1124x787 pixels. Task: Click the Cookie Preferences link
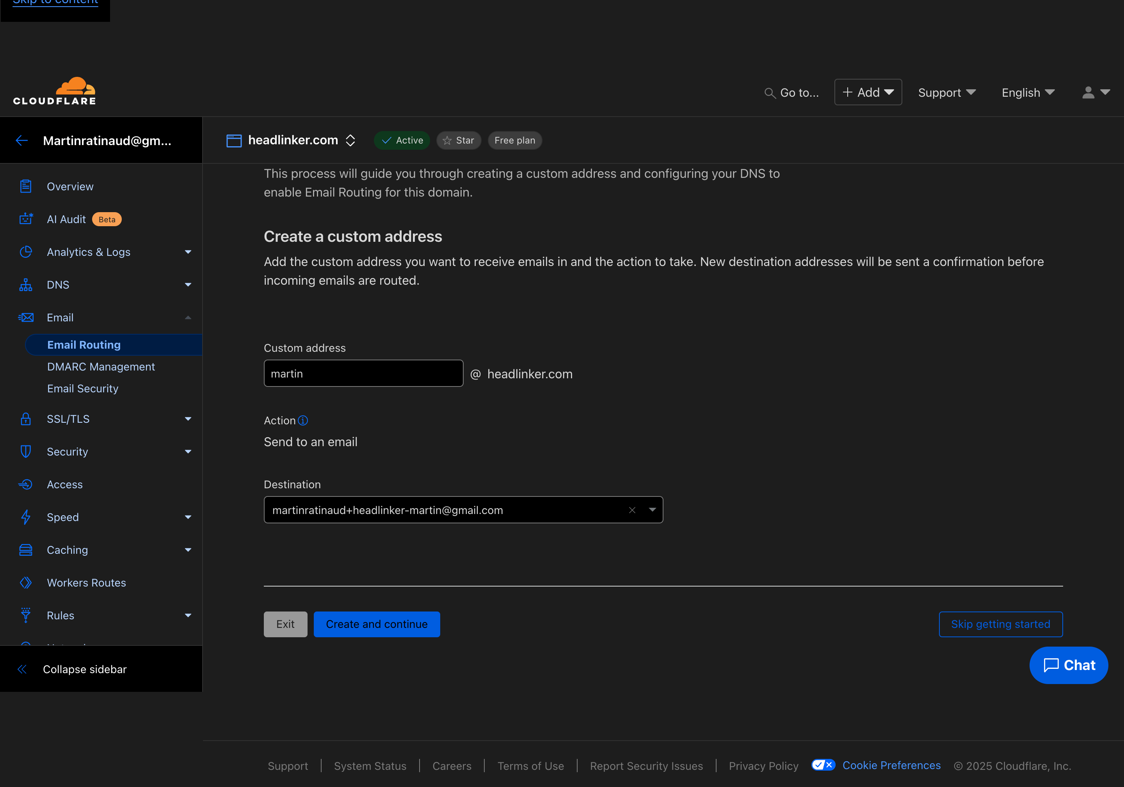pyautogui.click(x=891, y=766)
